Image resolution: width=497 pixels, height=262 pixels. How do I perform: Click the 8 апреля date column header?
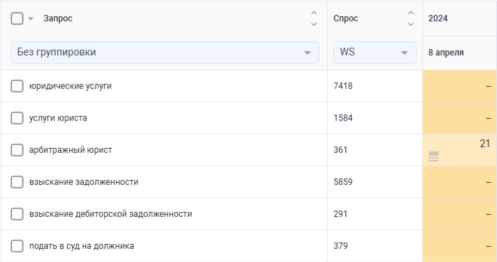446,53
